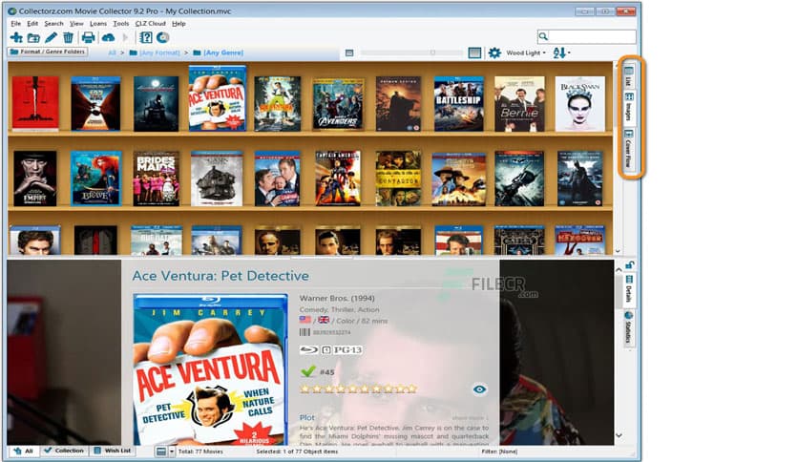798x462 pixels.
Task: Open the Help menu
Action: pos(178,24)
